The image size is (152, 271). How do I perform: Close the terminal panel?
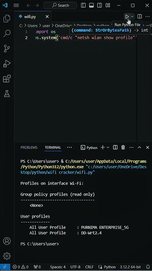tap(147, 148)
